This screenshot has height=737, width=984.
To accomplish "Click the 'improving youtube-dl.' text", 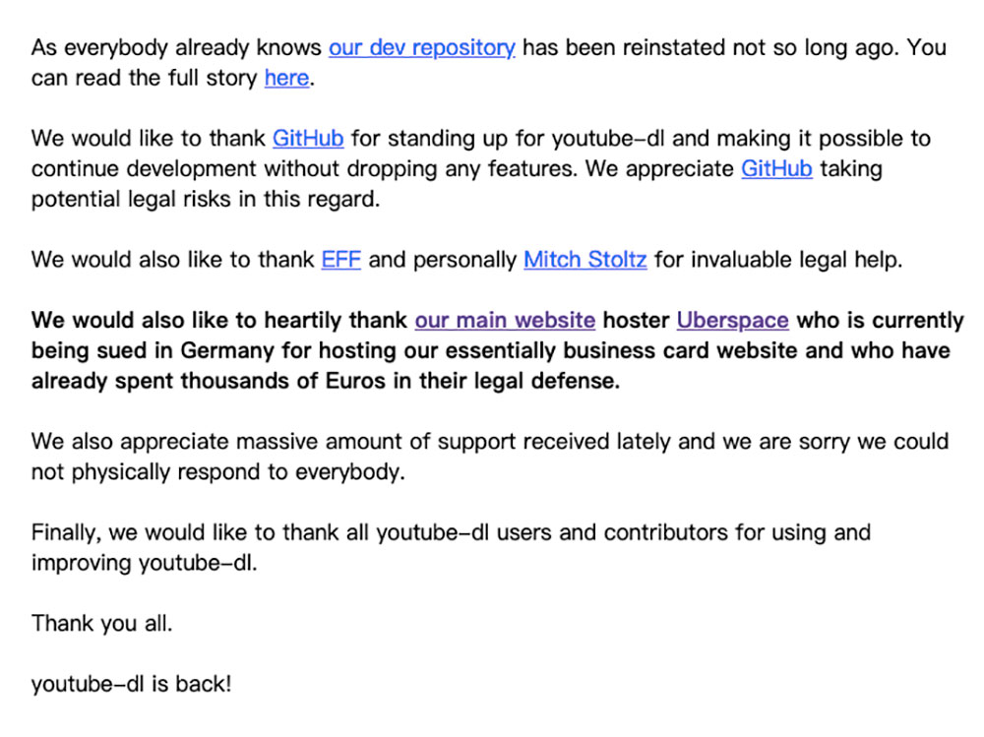I will coord(145,563).
